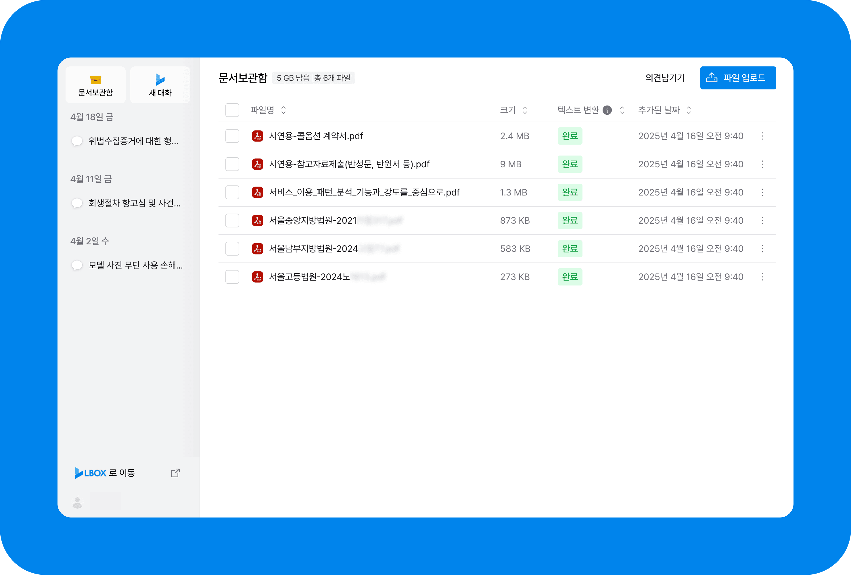Start a 새 대화 from sidebar
Image resolution: width=851 pixels, height=575 pixels.
(x=160, y=85)
